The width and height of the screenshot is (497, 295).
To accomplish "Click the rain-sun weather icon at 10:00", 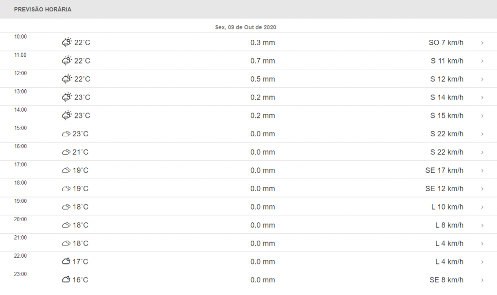I will point(67,43).
